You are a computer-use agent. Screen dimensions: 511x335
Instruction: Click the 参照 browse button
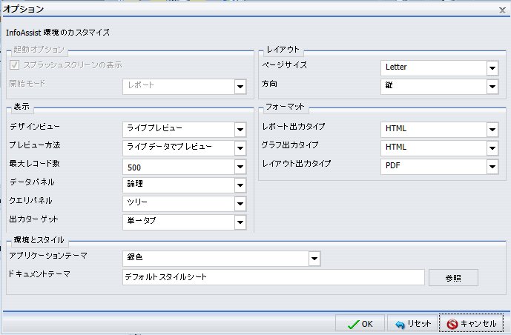click(453, 278)
